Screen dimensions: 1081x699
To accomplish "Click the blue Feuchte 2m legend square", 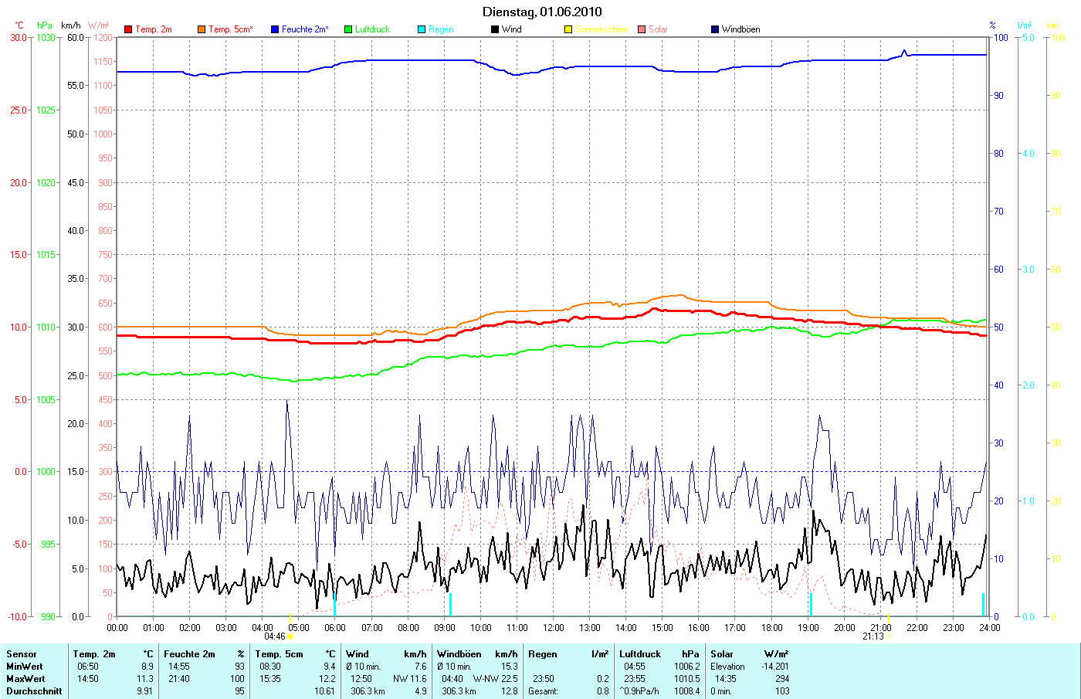I will pos(275,29).
